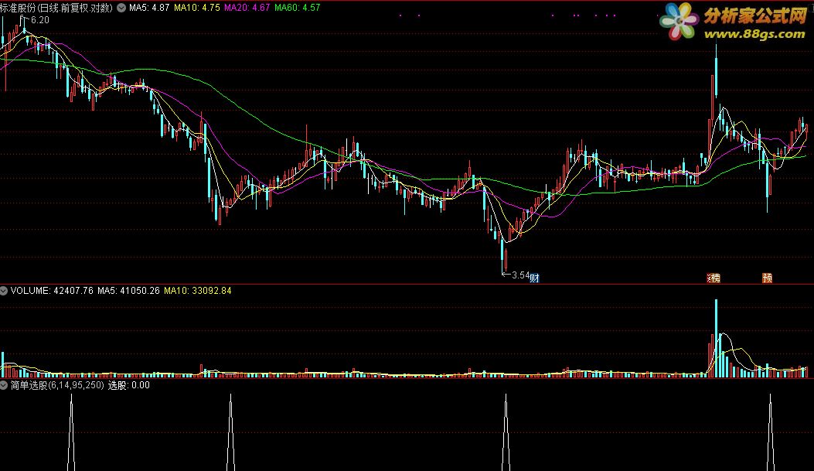This screenshot has width=814, height=471.
Task: Click the 3.54 low price label
Action: tap(521, 275)
